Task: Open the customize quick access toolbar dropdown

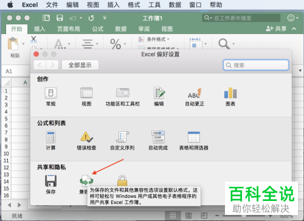Action: 105,18
